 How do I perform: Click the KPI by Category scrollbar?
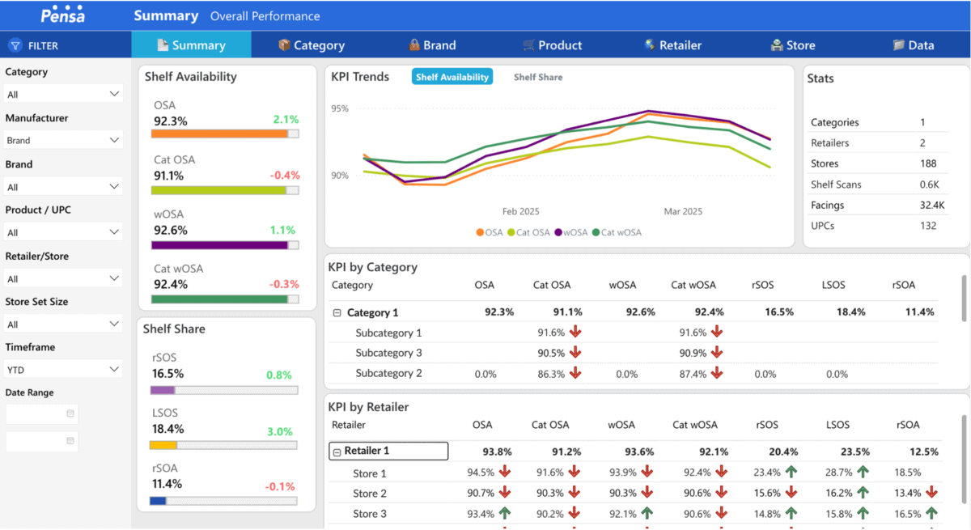pyautogui.click(x=963, y=298)
